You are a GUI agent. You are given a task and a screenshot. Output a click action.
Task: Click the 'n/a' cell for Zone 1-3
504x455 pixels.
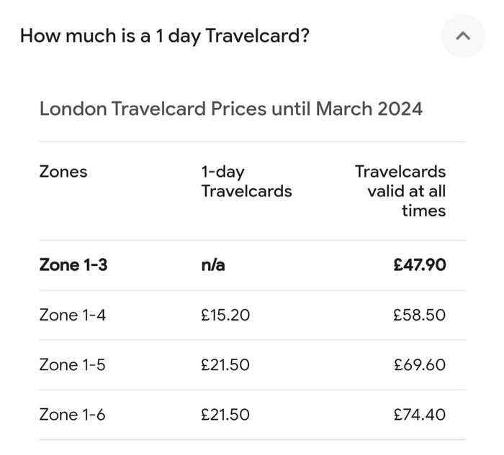tap(213, 265)
